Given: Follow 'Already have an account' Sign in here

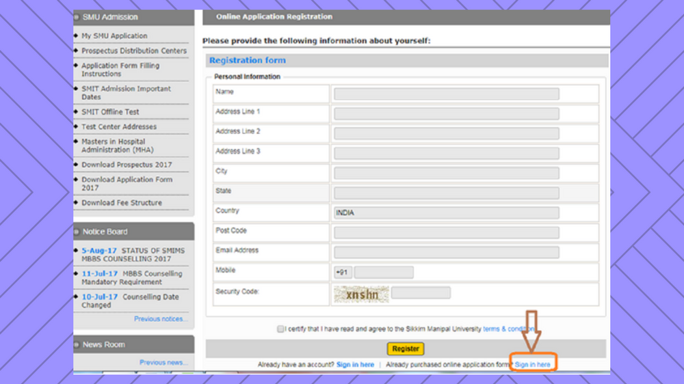Looking at the screenshot, I should tap(355, 364).
